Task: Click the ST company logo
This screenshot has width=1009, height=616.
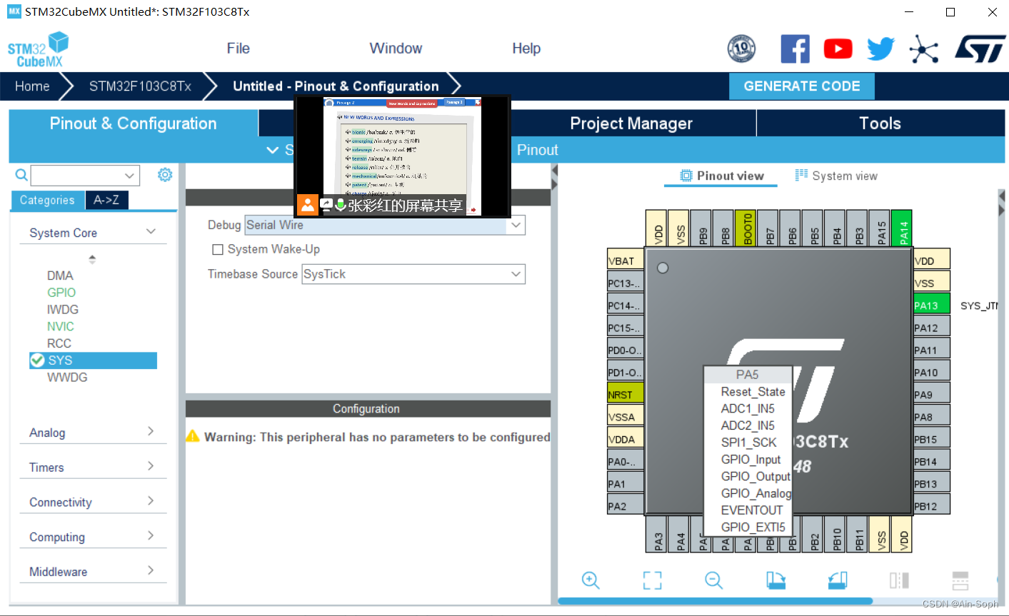Action: coord(980,49)
